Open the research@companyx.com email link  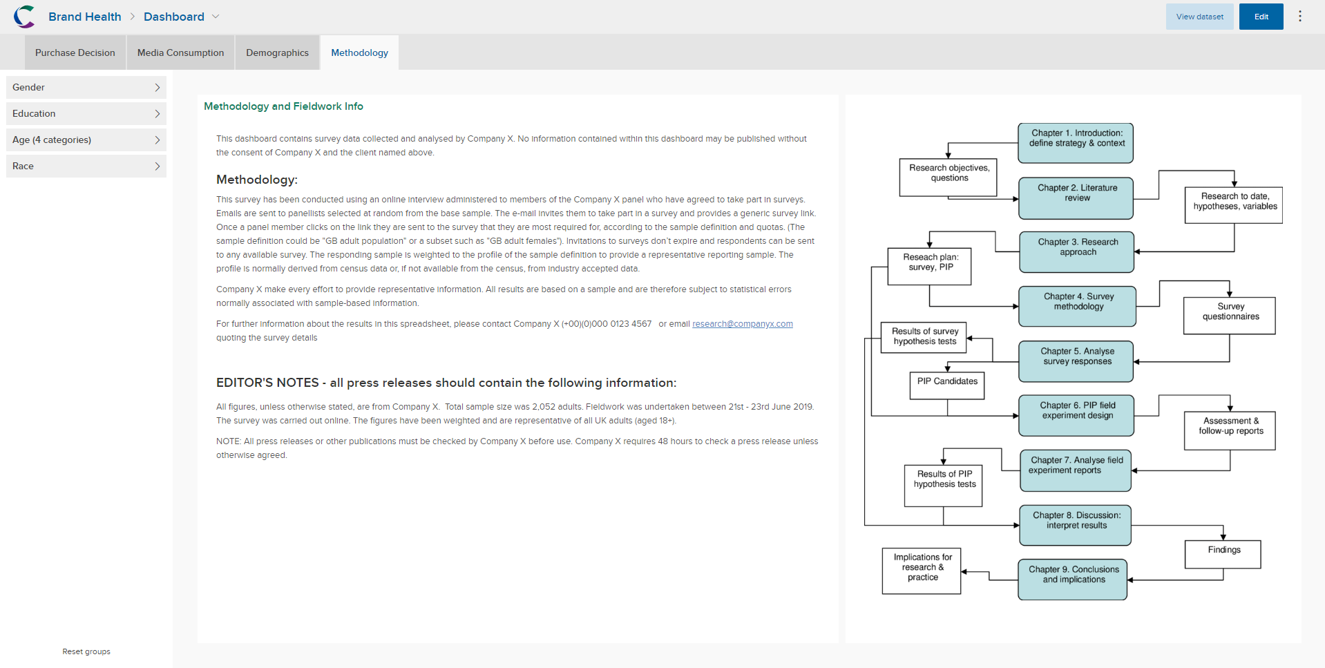[x=742, y=324]
